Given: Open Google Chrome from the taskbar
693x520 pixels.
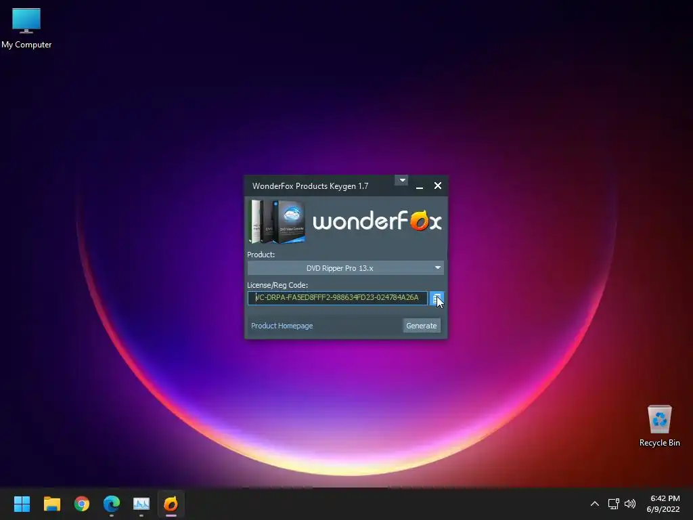Looking at the screenshot, I should pyautogui.click(x=82, y=504).
